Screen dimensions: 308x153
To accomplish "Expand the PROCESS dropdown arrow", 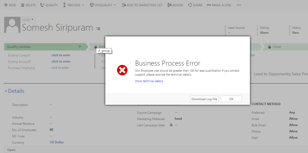I will tap(83, 5).
